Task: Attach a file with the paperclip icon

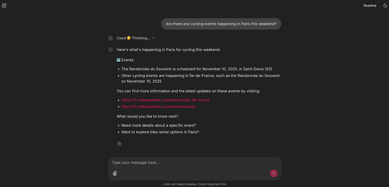Action: pos(114,173)
